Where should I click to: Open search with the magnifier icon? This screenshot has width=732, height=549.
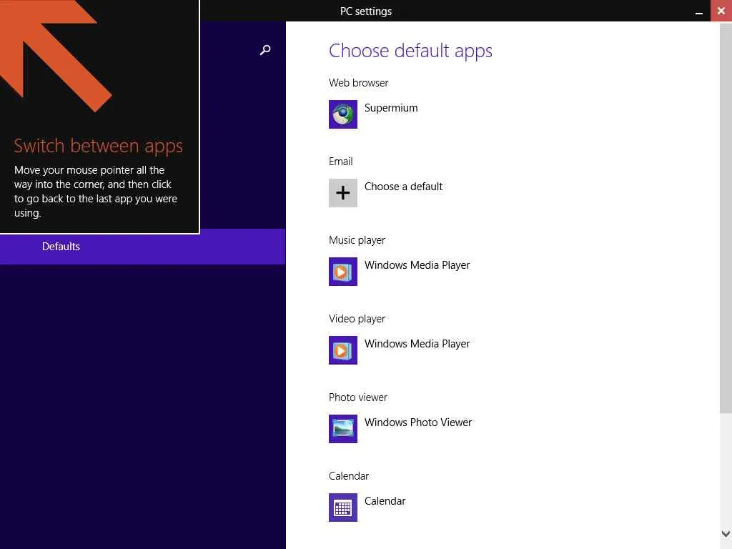tap(265, 49)
